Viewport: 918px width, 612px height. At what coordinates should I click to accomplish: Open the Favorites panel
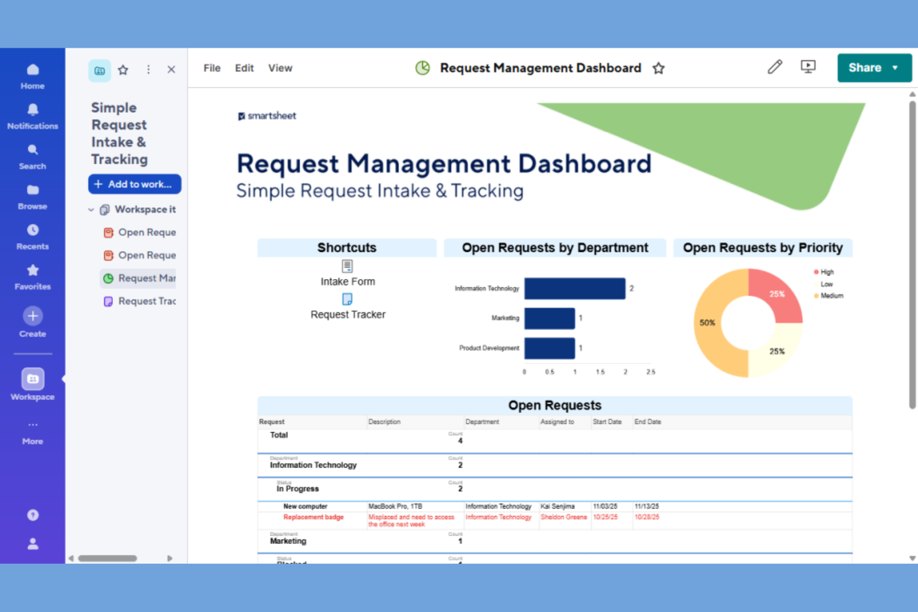(x=32, y=275)
